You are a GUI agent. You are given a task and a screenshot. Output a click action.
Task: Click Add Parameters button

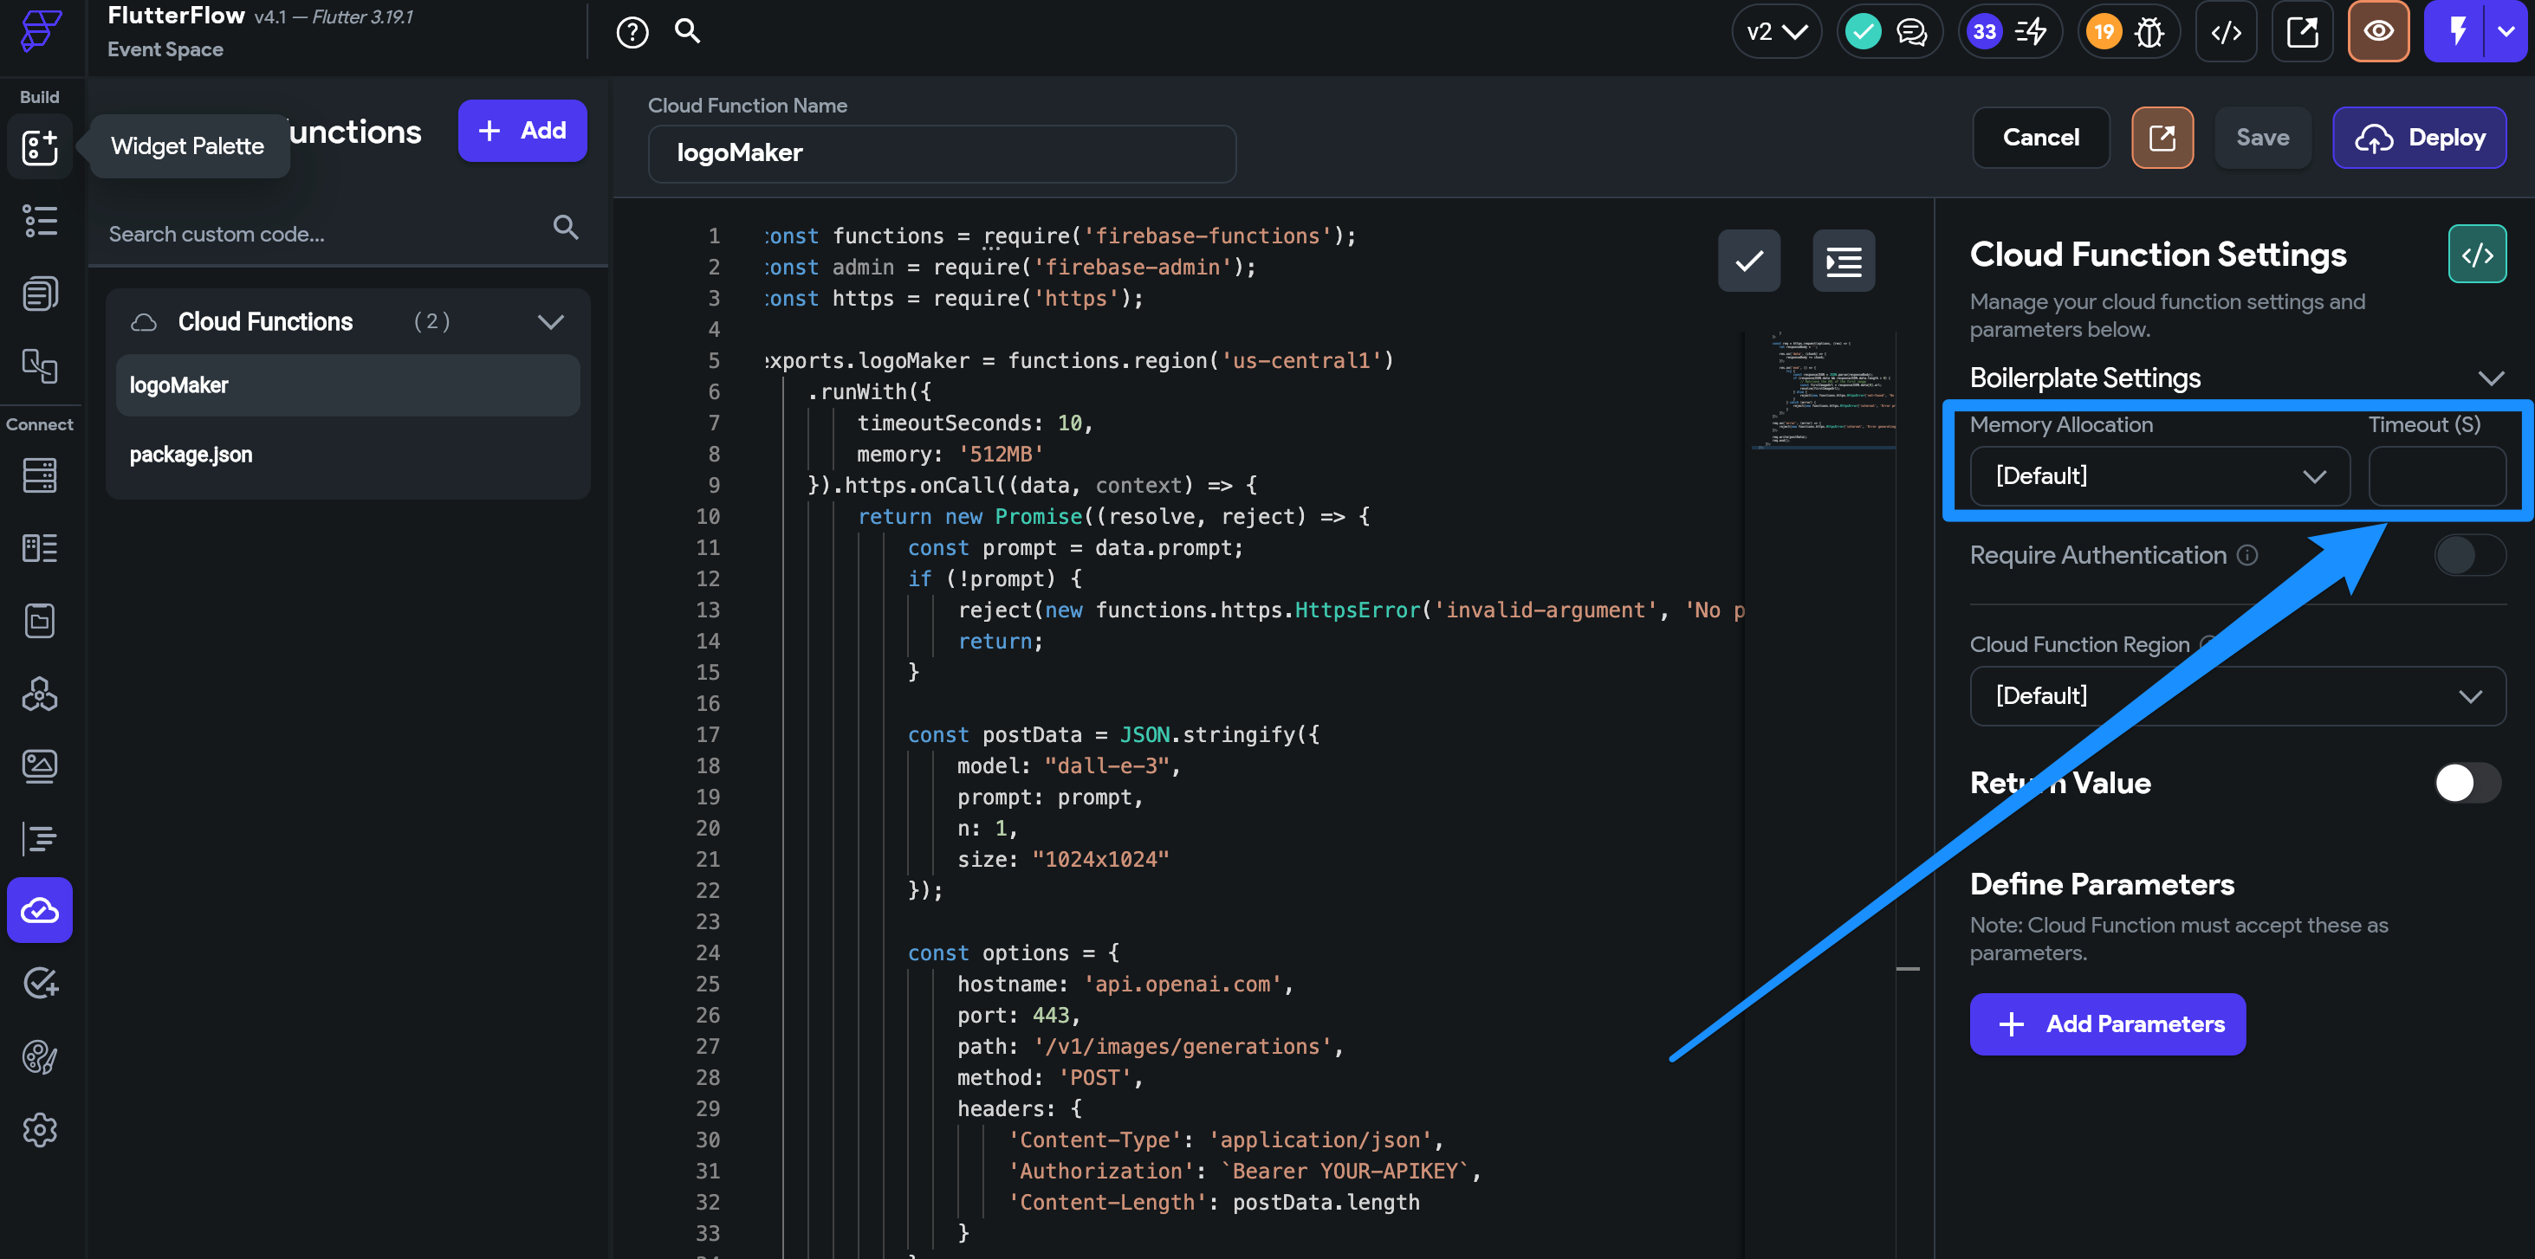[x=2107, y=1024]
